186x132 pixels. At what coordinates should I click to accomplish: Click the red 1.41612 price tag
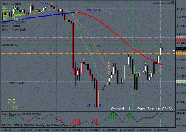coord(181,40)
